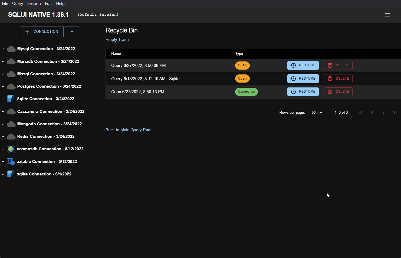The width and height of the screenshot is (401, 258).
Task: Click the 'Query 6/18/2022, 8:12:19 AM - Sqlite' cell
Action: (145, 79)
